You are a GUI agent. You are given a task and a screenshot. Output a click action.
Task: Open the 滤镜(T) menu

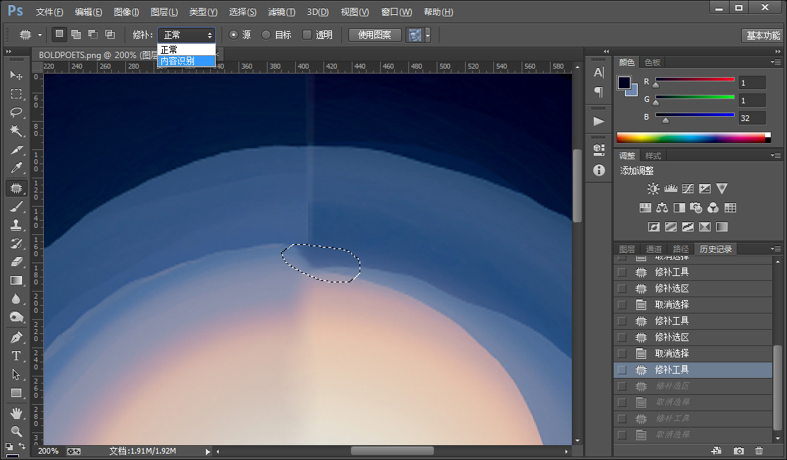tap(281, 12)
